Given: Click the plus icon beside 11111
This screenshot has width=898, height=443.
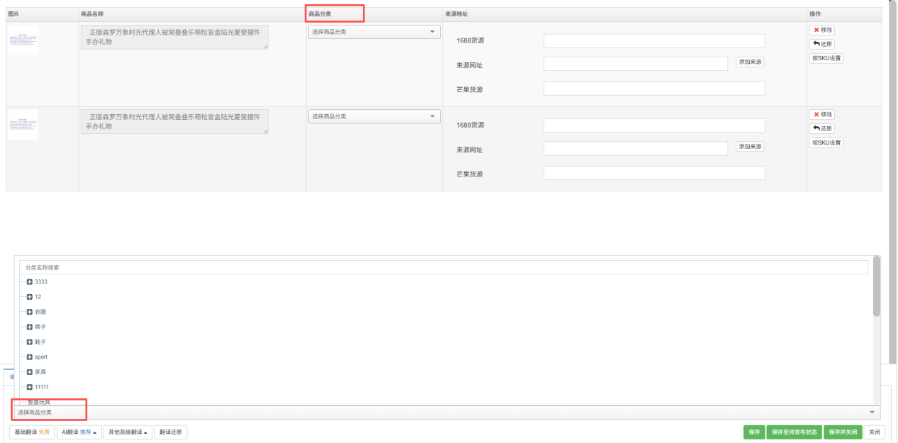Looking at the screenshot, I should click(x=30, y=387).
